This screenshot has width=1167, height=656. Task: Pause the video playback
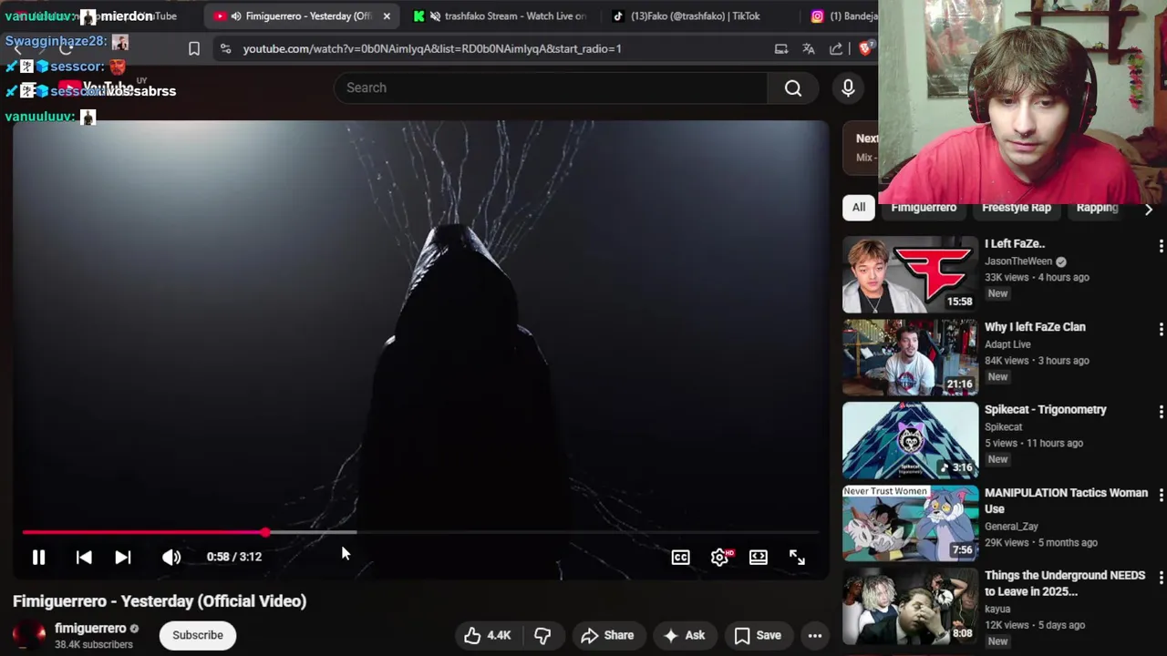pos(38,557)
